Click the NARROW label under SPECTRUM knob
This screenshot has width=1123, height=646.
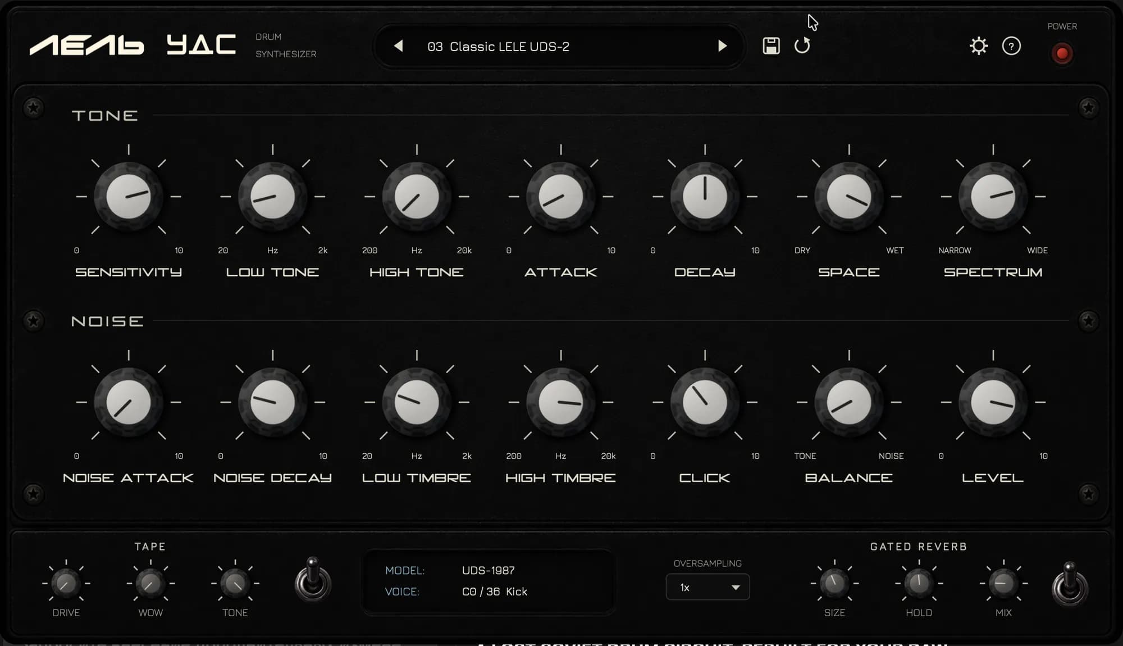955,251
